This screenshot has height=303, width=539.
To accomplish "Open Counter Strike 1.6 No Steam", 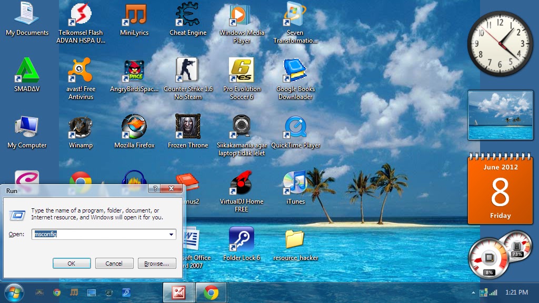I will tap(188, 79).
